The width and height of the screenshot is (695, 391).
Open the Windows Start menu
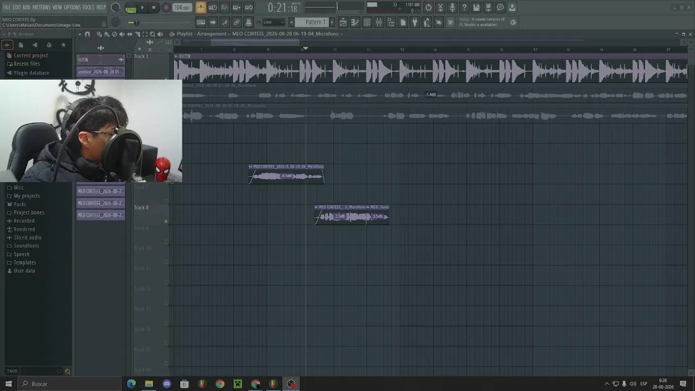click(9, 384)
